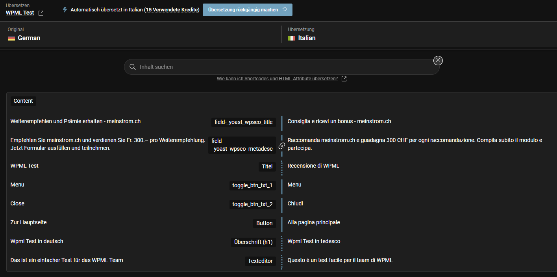The image size is (557, 277).
Task: Click external link icon after shortcodes help link
Action: click(x=344, y=79)
